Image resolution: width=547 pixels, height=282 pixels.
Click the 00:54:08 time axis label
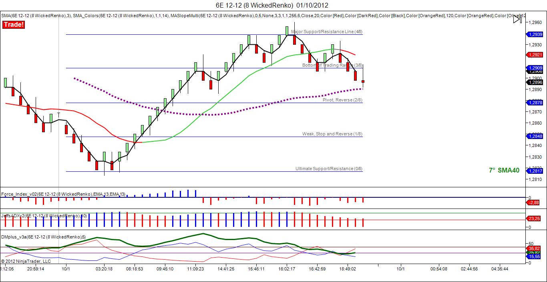tap(439, 269)
